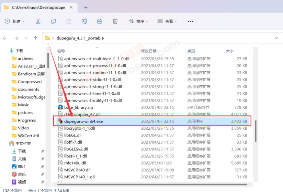
Task: Open the 新建 (New) dropdown
Action: pyautogui.click(x=15, y=21)
